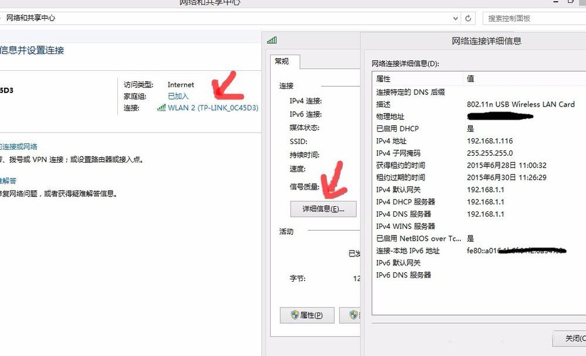Viewport: 586px width, 356px height.
Task: Click the 值 column header
Action: point(524,79)
